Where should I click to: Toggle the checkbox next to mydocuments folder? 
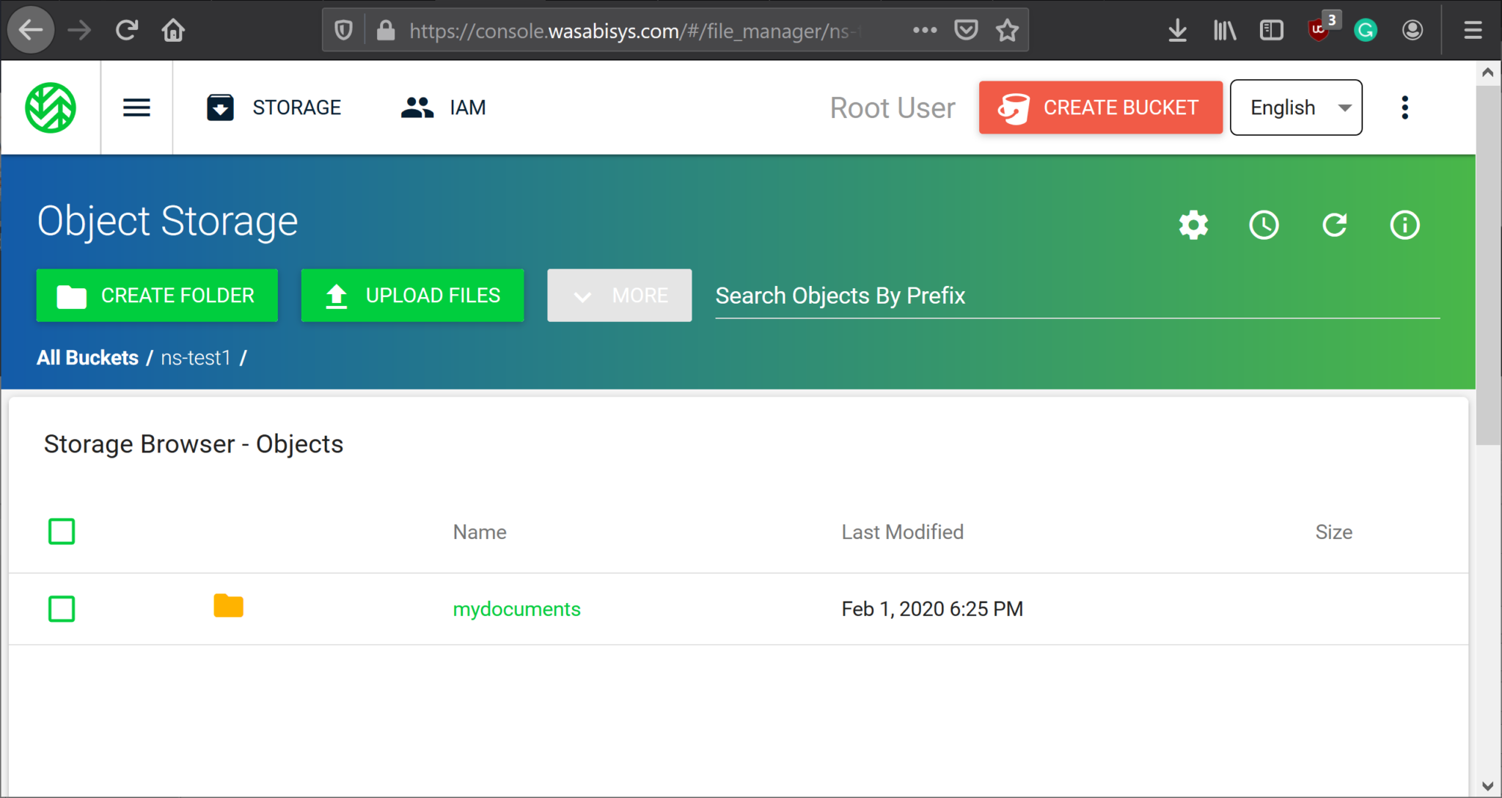click(62, 608)
